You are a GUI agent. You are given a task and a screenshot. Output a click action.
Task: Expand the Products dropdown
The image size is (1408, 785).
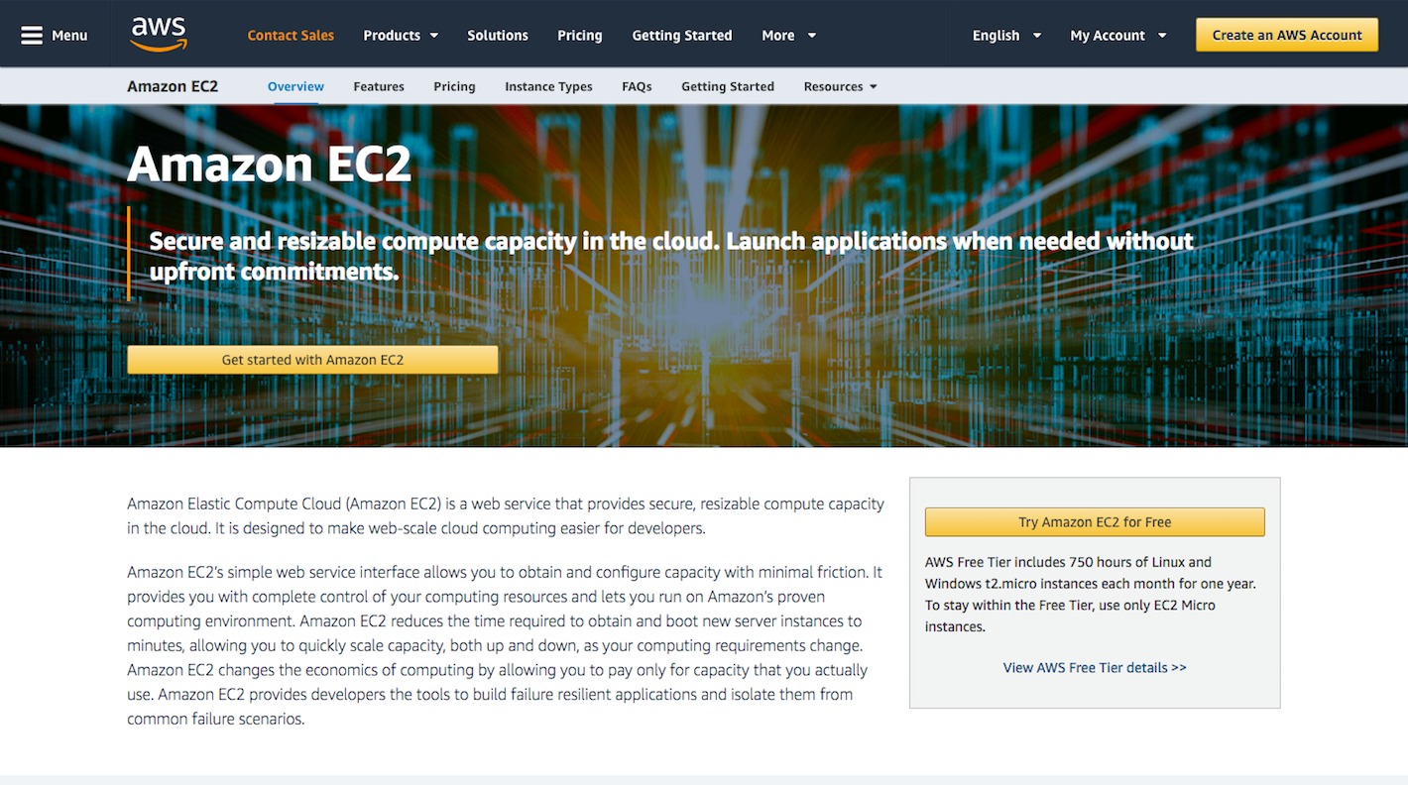[401, 35]
